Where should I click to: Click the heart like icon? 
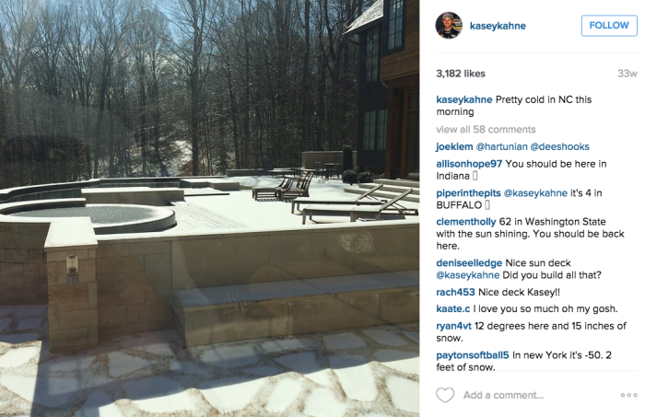(x=445, y=395)
